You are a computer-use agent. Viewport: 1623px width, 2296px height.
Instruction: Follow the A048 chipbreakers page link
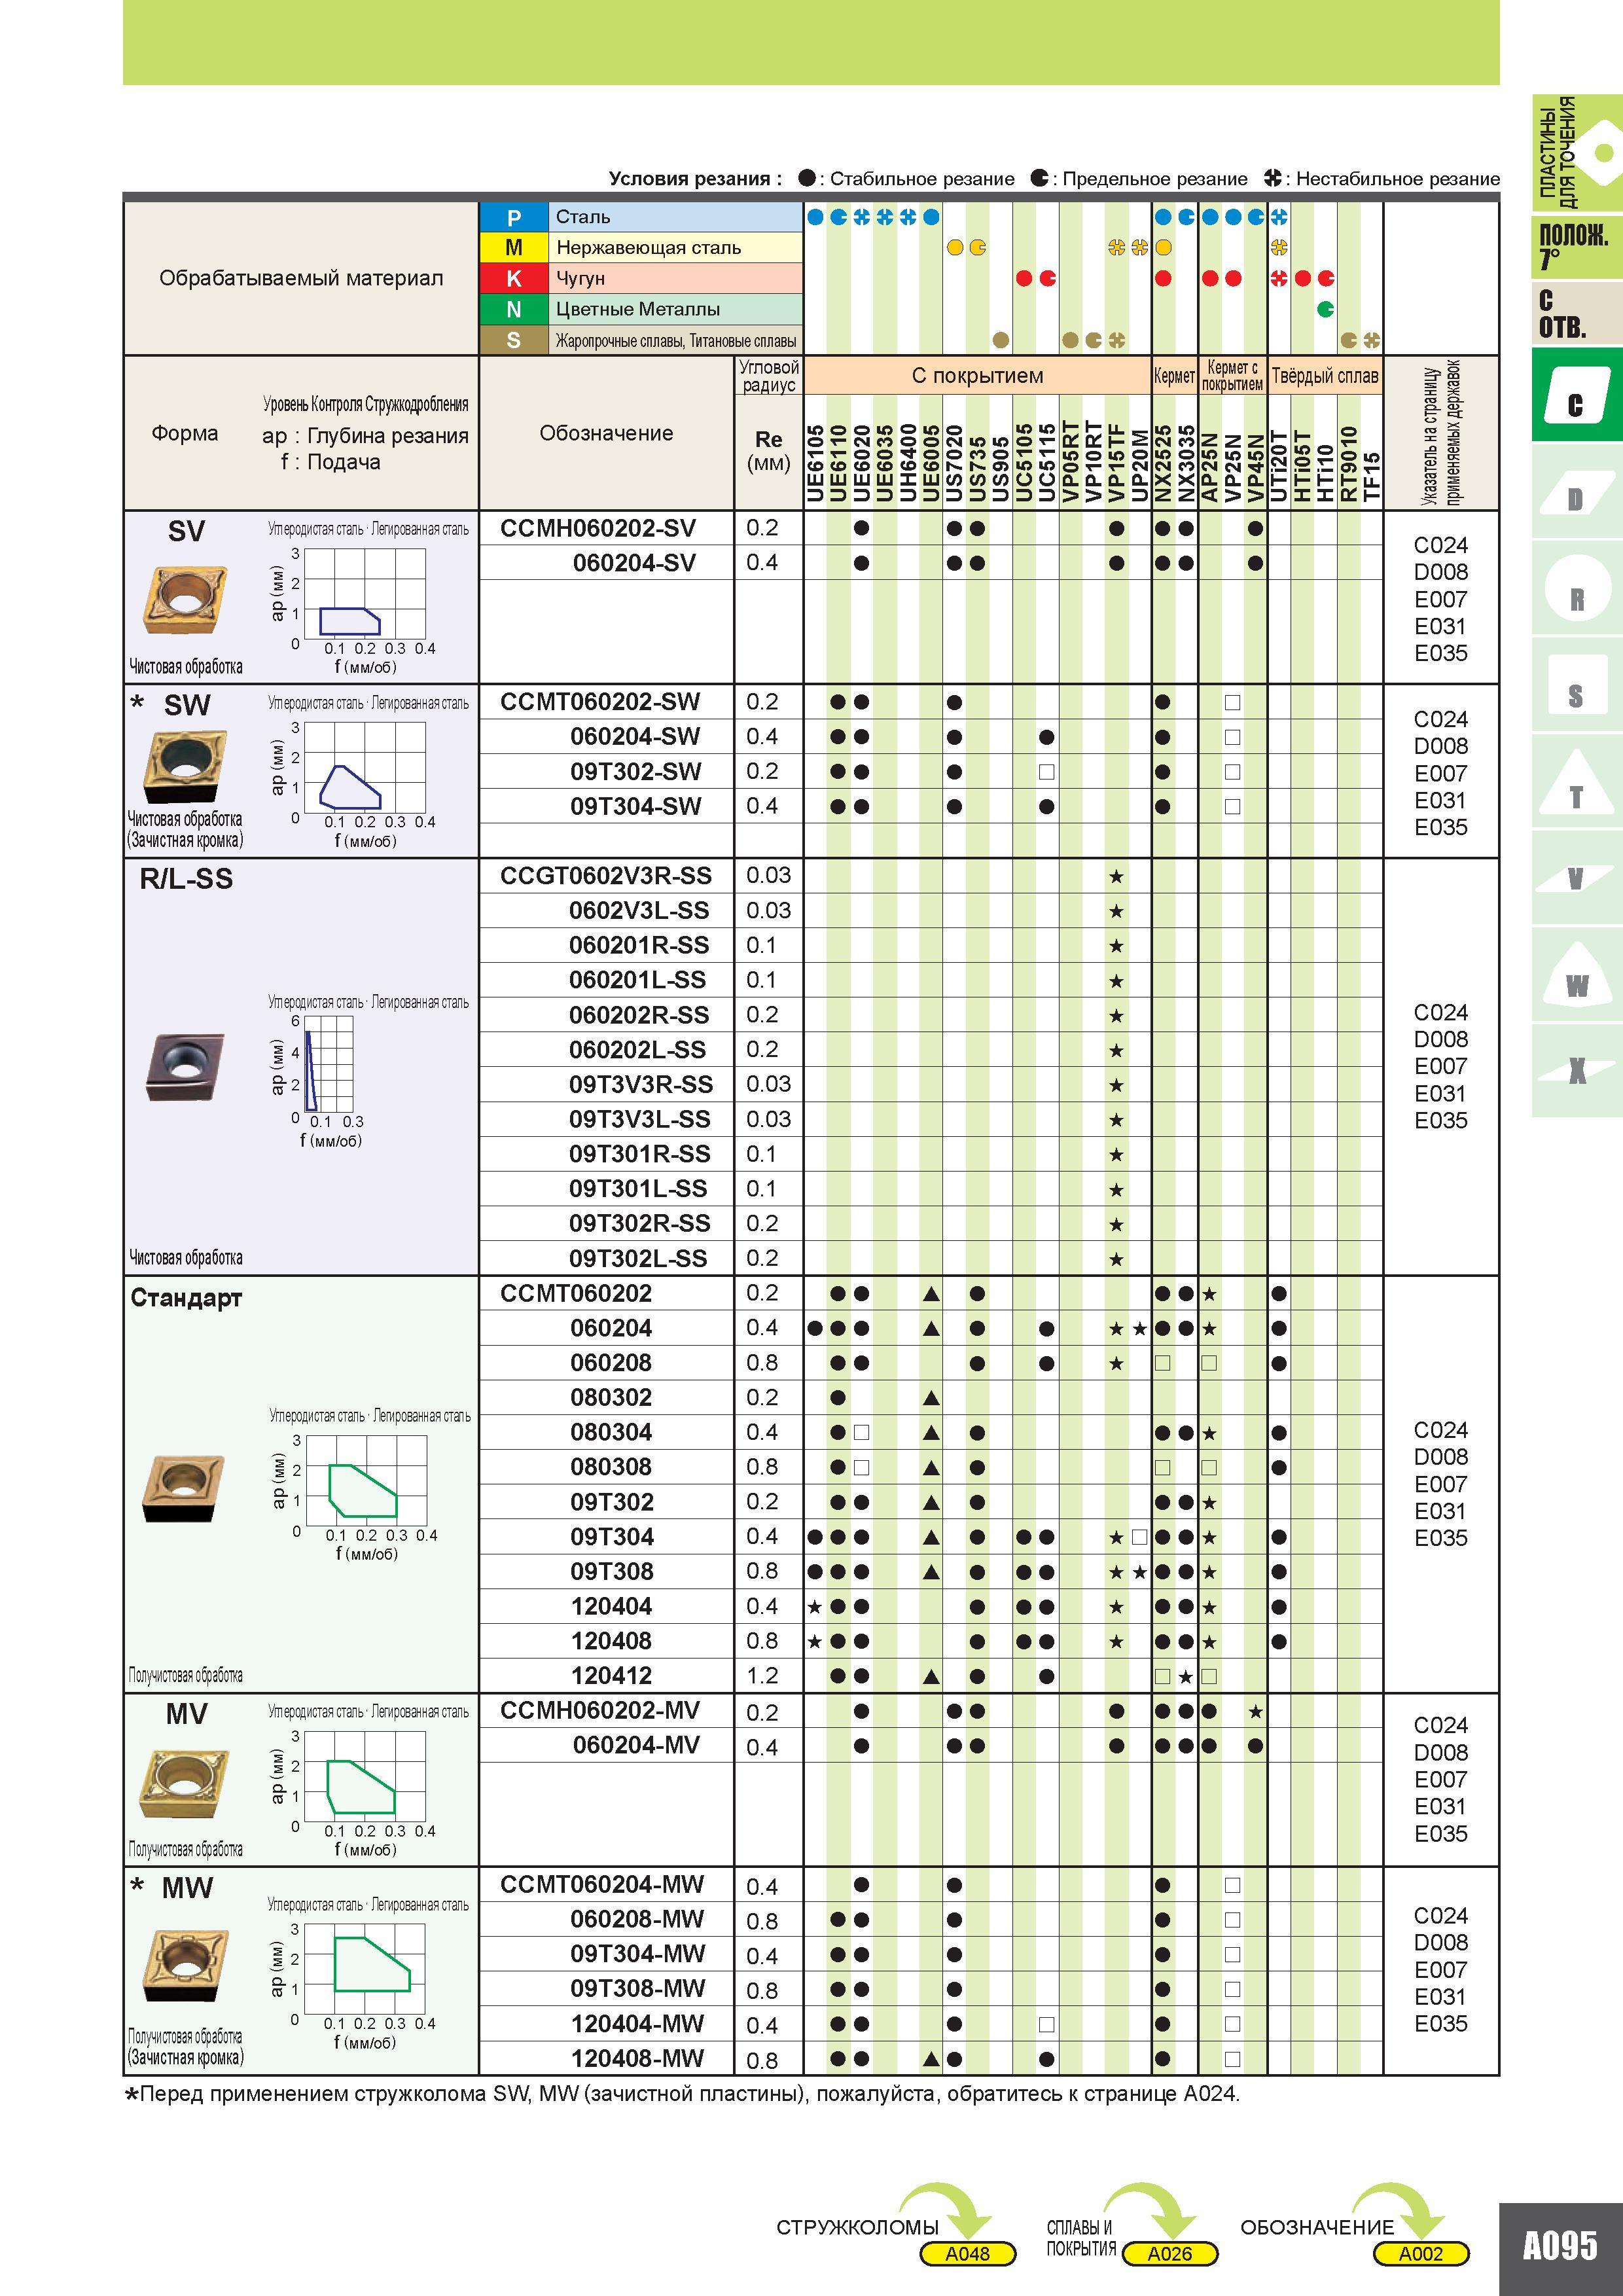[967, 2253]
